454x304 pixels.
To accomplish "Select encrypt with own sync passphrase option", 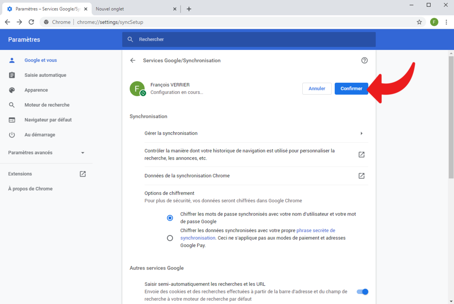I will [170, 238].
